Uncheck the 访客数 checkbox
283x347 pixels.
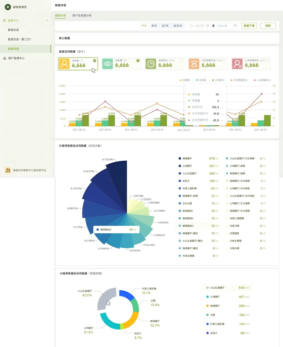[x=95, y=60]
